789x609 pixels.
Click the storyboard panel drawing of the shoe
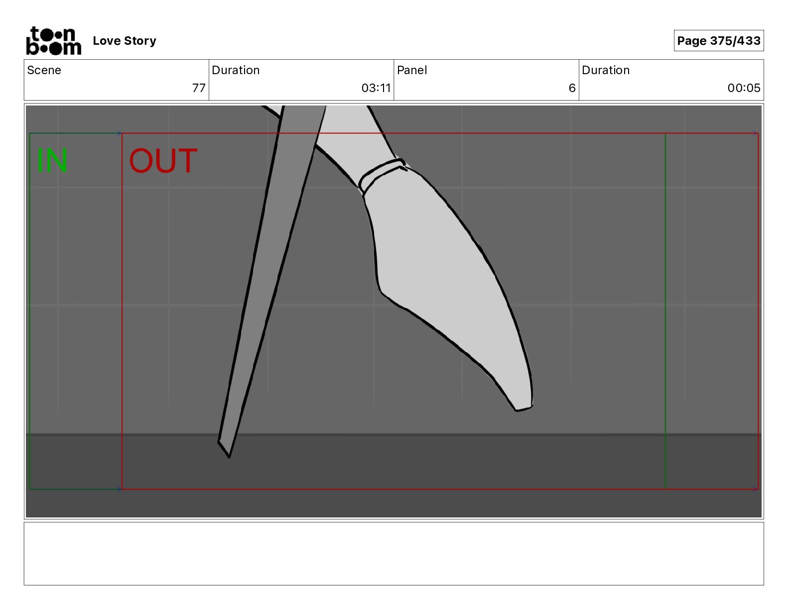(x=394, y=311)
